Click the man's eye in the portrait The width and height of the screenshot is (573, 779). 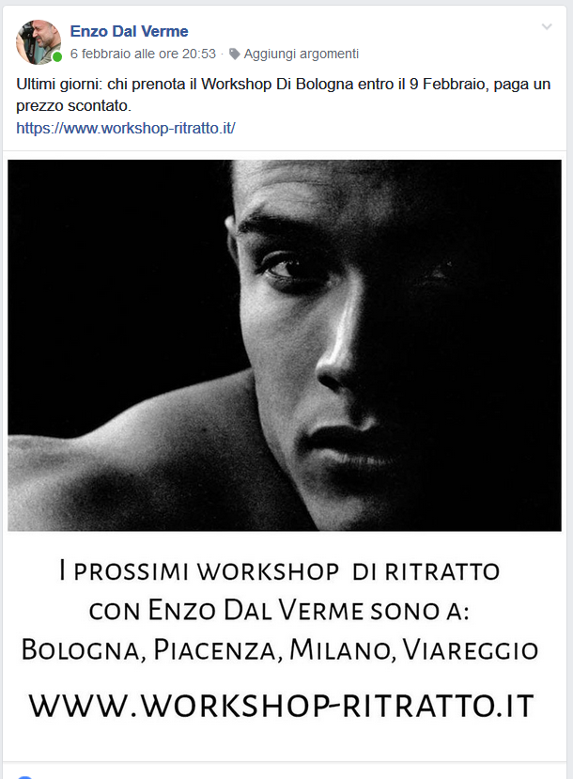tap(287, 269)
